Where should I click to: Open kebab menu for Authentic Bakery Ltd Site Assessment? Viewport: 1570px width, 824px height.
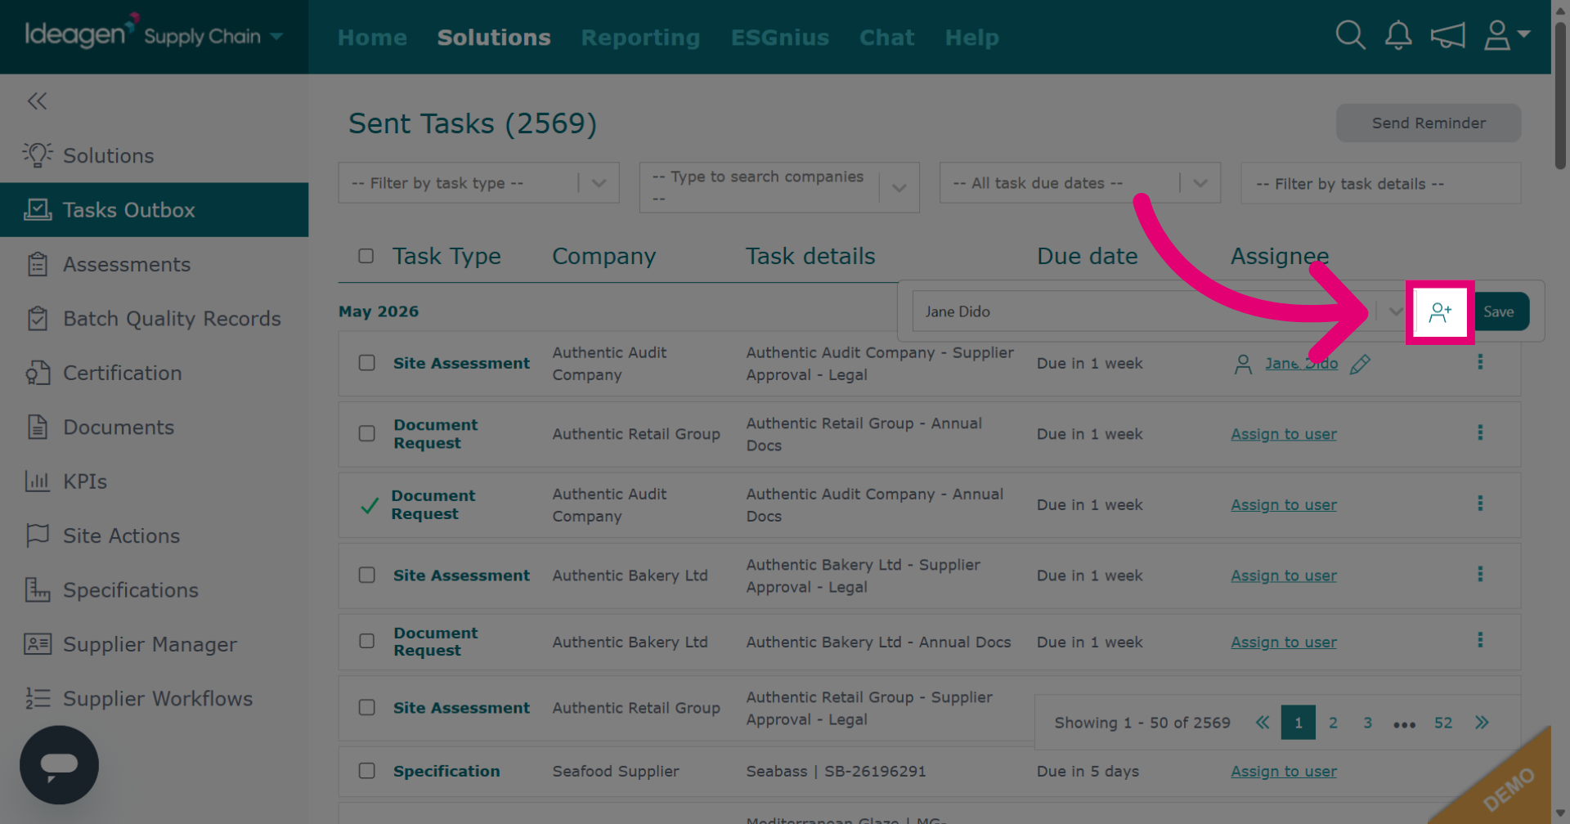click(x=1480, y=574)
